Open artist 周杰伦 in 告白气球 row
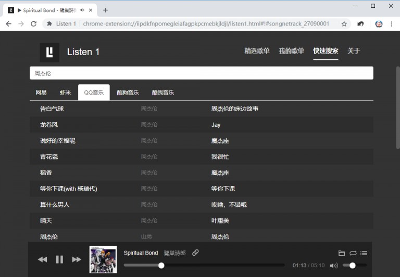Viewport: 400px width, 277px height. coord(149,109)
